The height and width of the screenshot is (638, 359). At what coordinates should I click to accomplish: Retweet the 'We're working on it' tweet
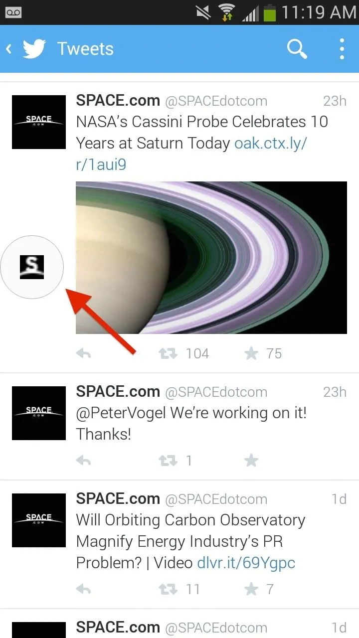[x=168, y=461]
